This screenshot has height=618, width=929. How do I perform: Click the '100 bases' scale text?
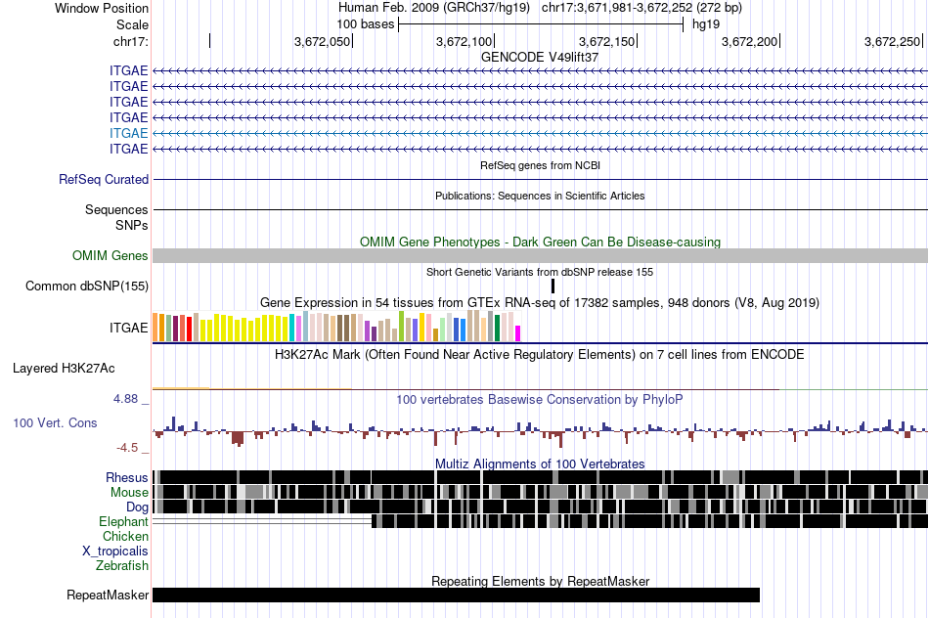365,24
